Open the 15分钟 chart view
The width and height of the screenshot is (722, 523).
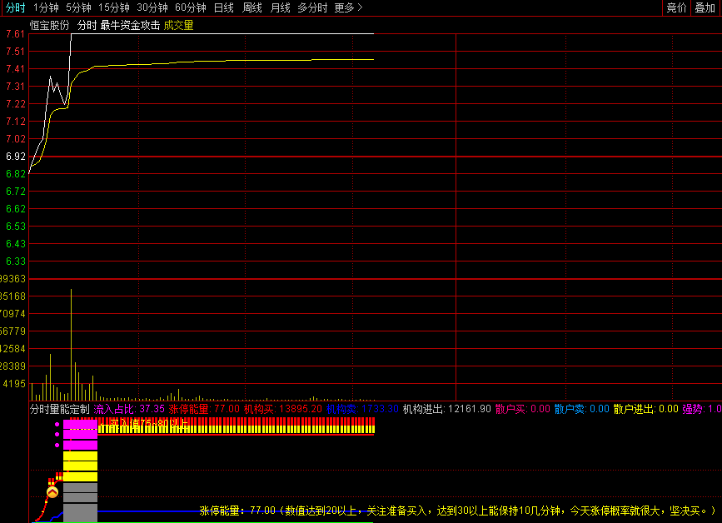coord(114,7)
